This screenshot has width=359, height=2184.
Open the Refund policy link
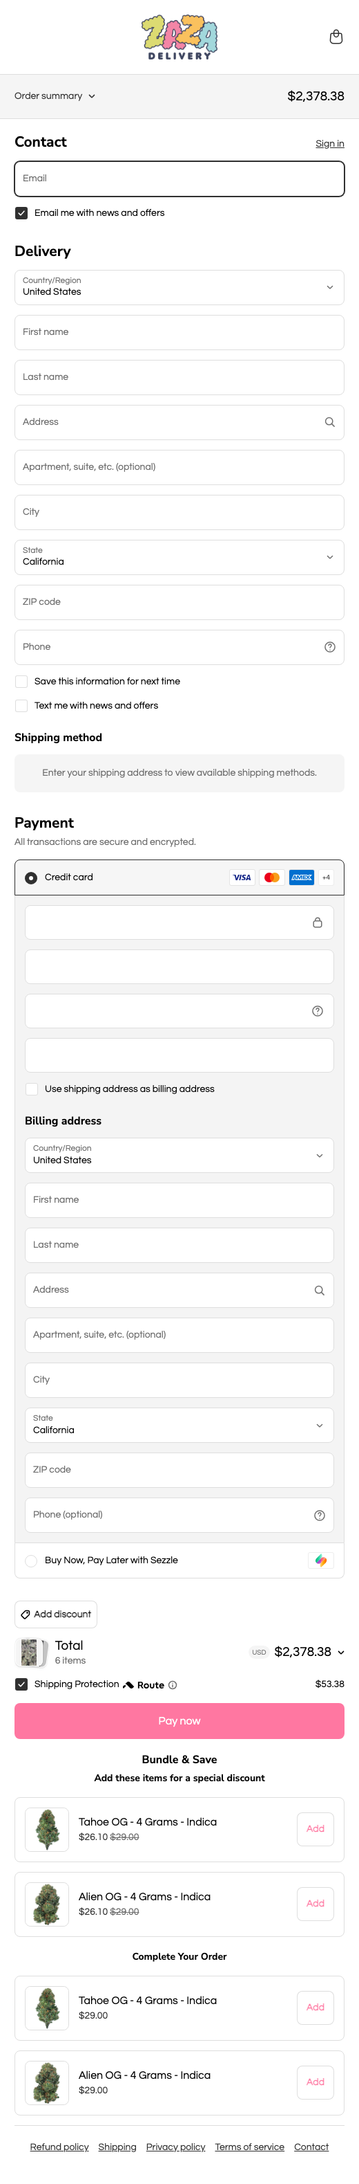coord(59,2147)
